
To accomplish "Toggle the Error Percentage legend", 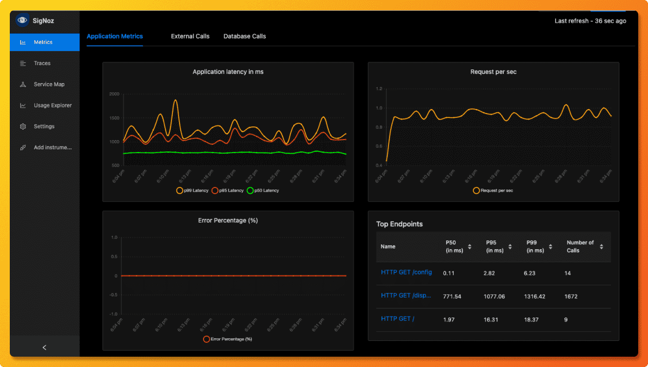I will point(227,338).
